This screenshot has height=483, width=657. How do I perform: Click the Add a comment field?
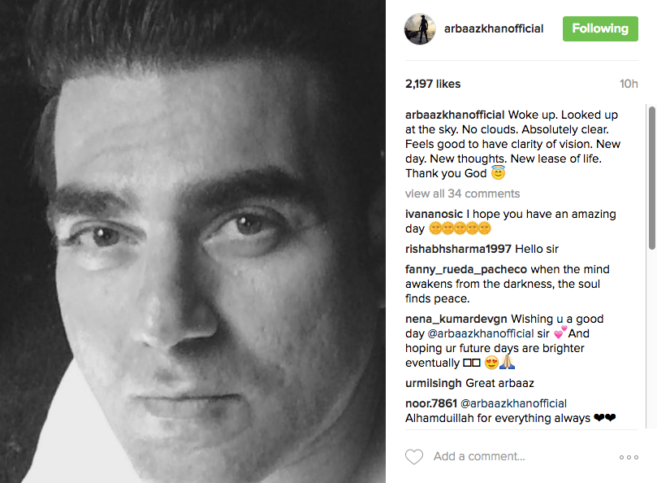[520, 456]
